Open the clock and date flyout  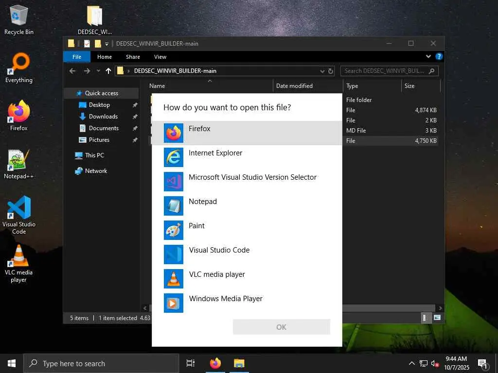click(456, 363)
